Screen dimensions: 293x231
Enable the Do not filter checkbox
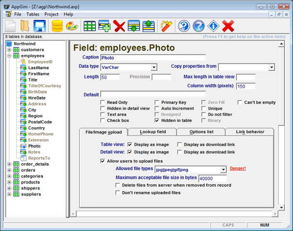click(x=204, y=115)
